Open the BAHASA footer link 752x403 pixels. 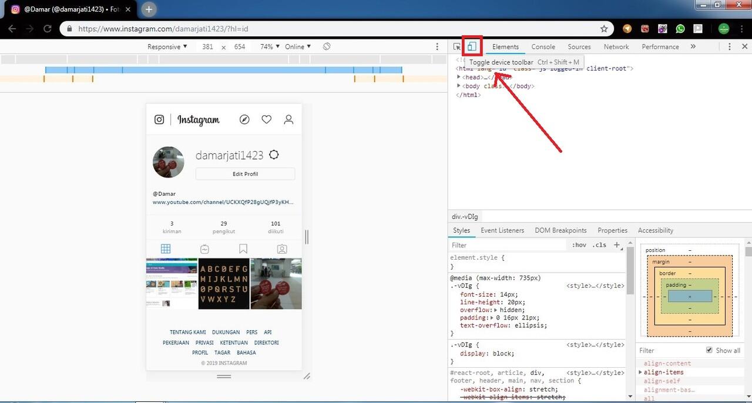(246, 352)
